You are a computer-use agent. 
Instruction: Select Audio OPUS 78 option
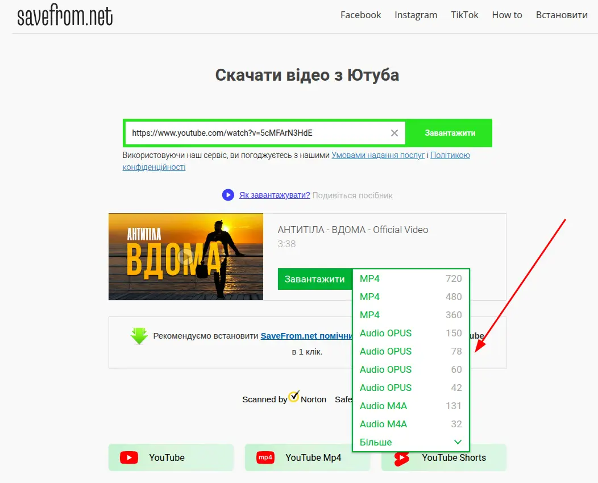[411, 352]
